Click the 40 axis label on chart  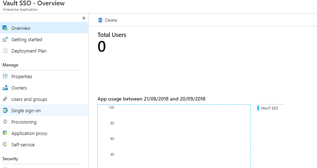[112, 154]
